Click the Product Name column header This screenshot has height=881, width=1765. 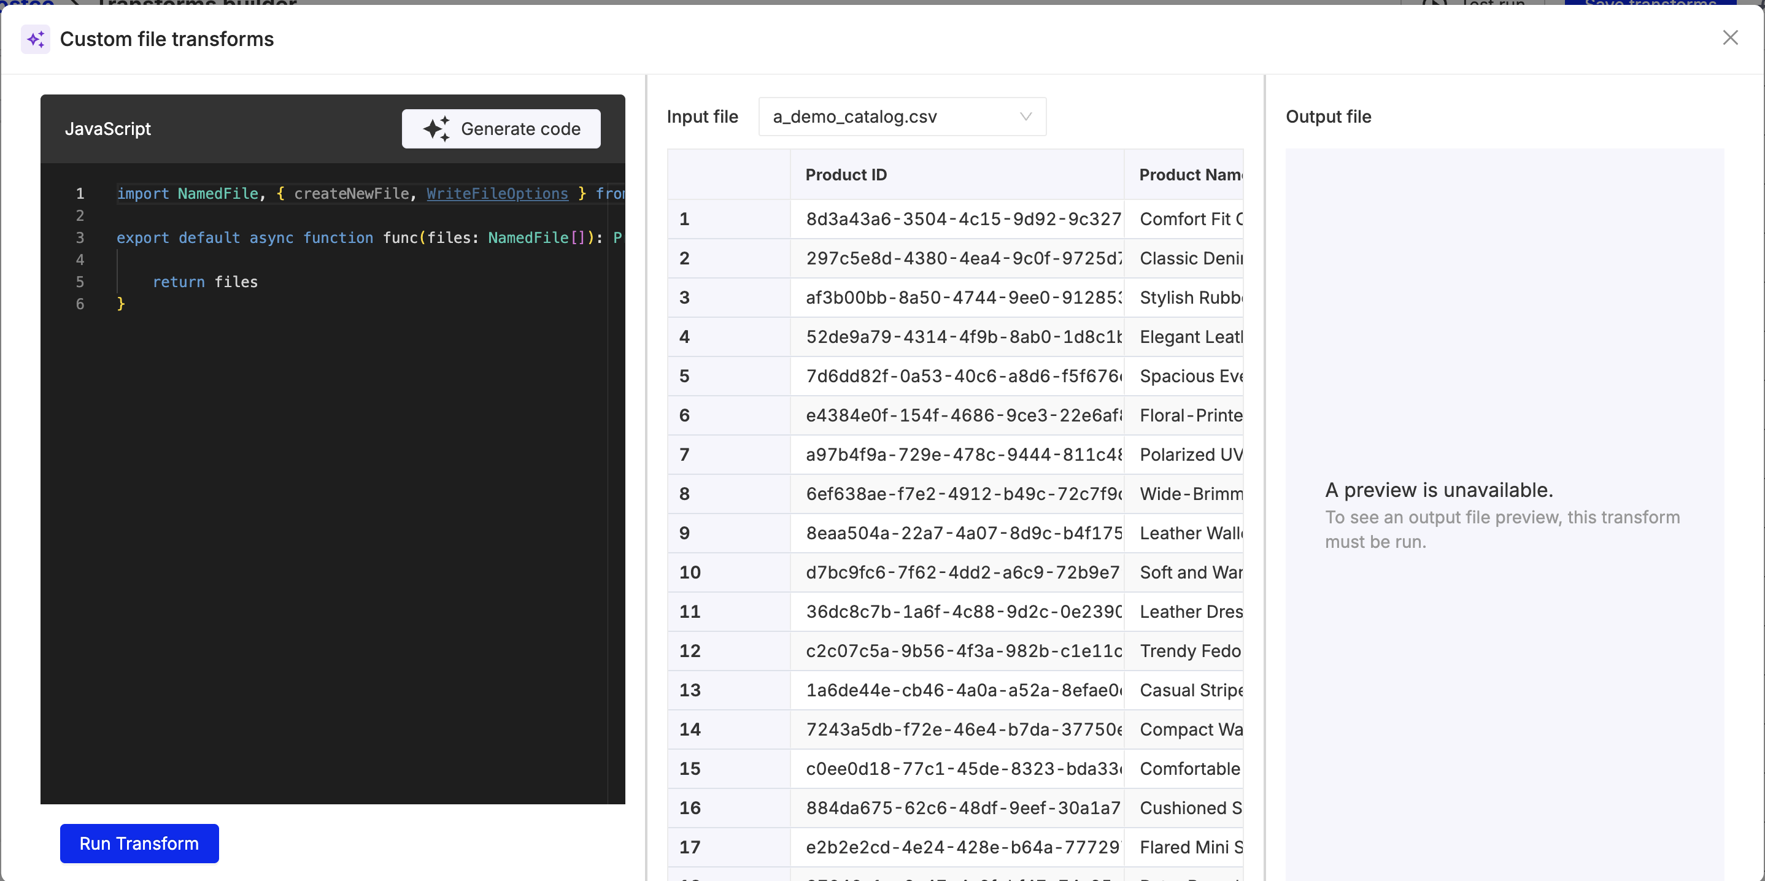pos(1189,175)
